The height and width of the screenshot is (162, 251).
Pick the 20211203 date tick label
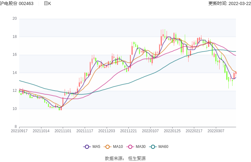tap(107, 131)
